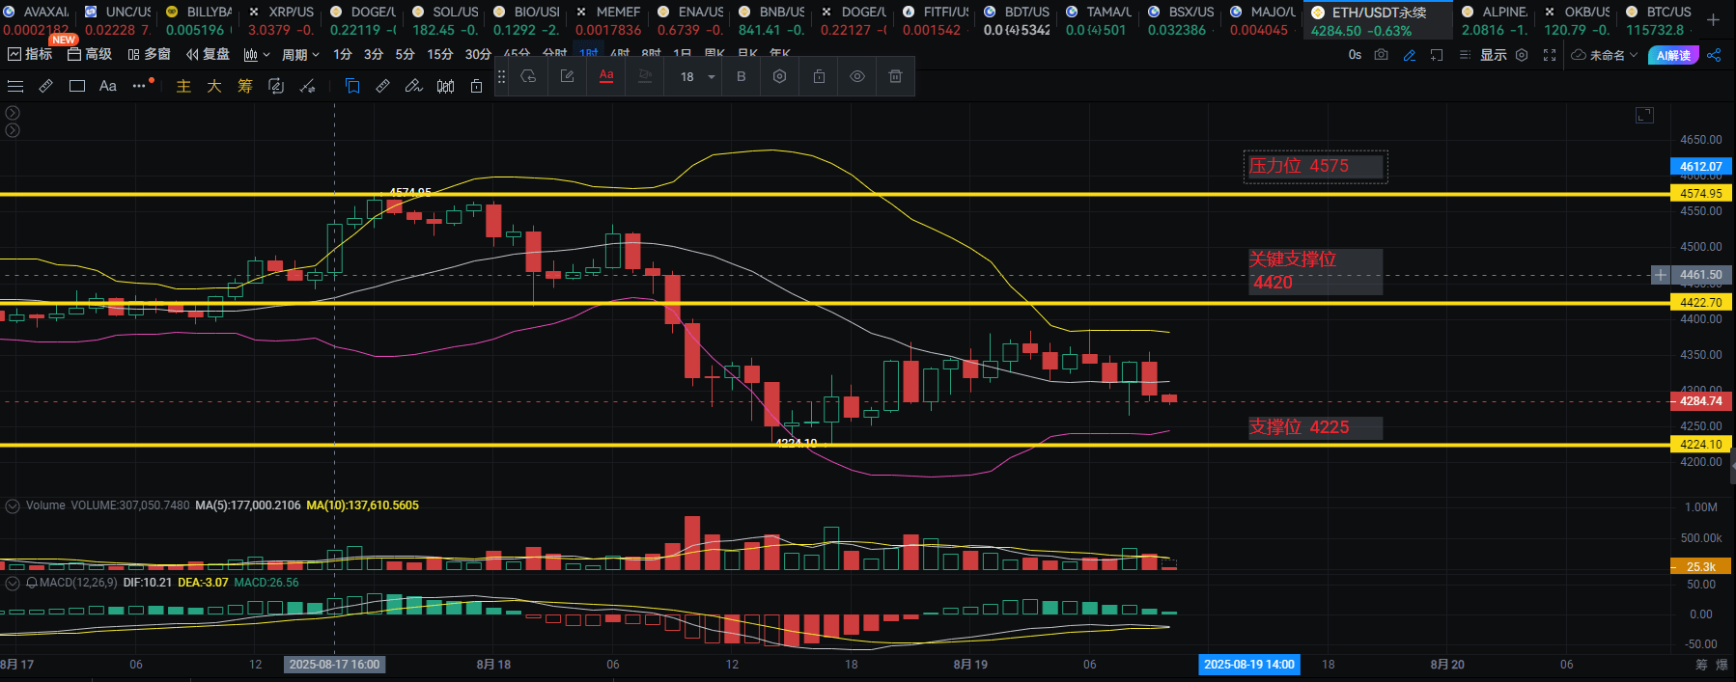The image size is (1736, 682).
Task: Select the 30分 timeframe
Action: [x=478, y=55]
